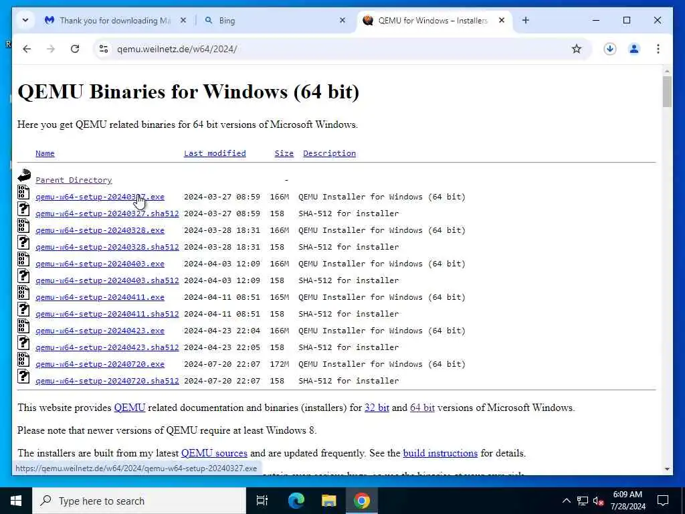
Task: Click binary file icon beside 20240423.exe
Action: pos(23,326)
